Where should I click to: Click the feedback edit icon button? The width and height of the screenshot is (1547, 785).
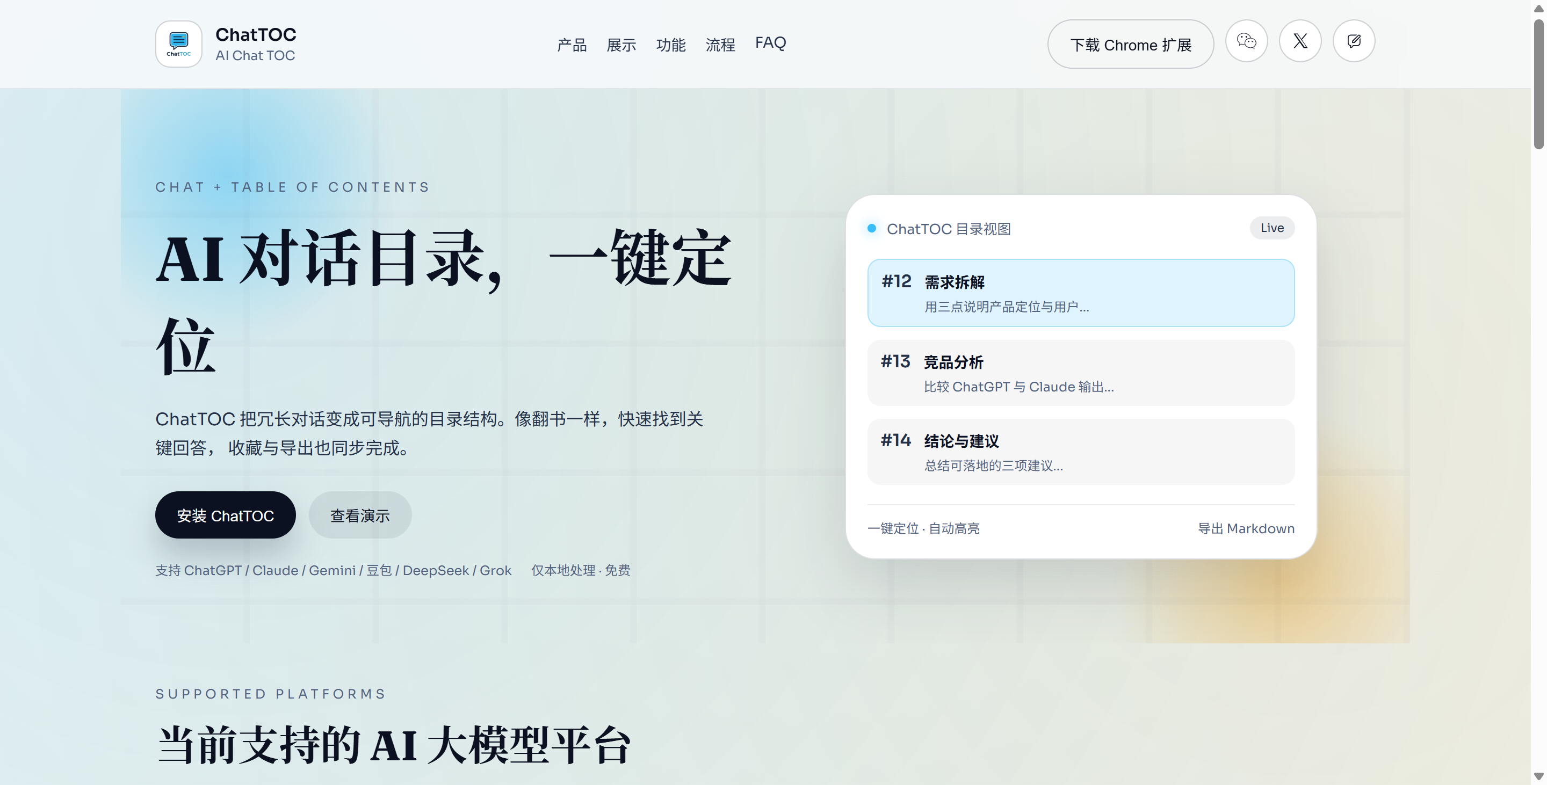tap(1354, 41)
